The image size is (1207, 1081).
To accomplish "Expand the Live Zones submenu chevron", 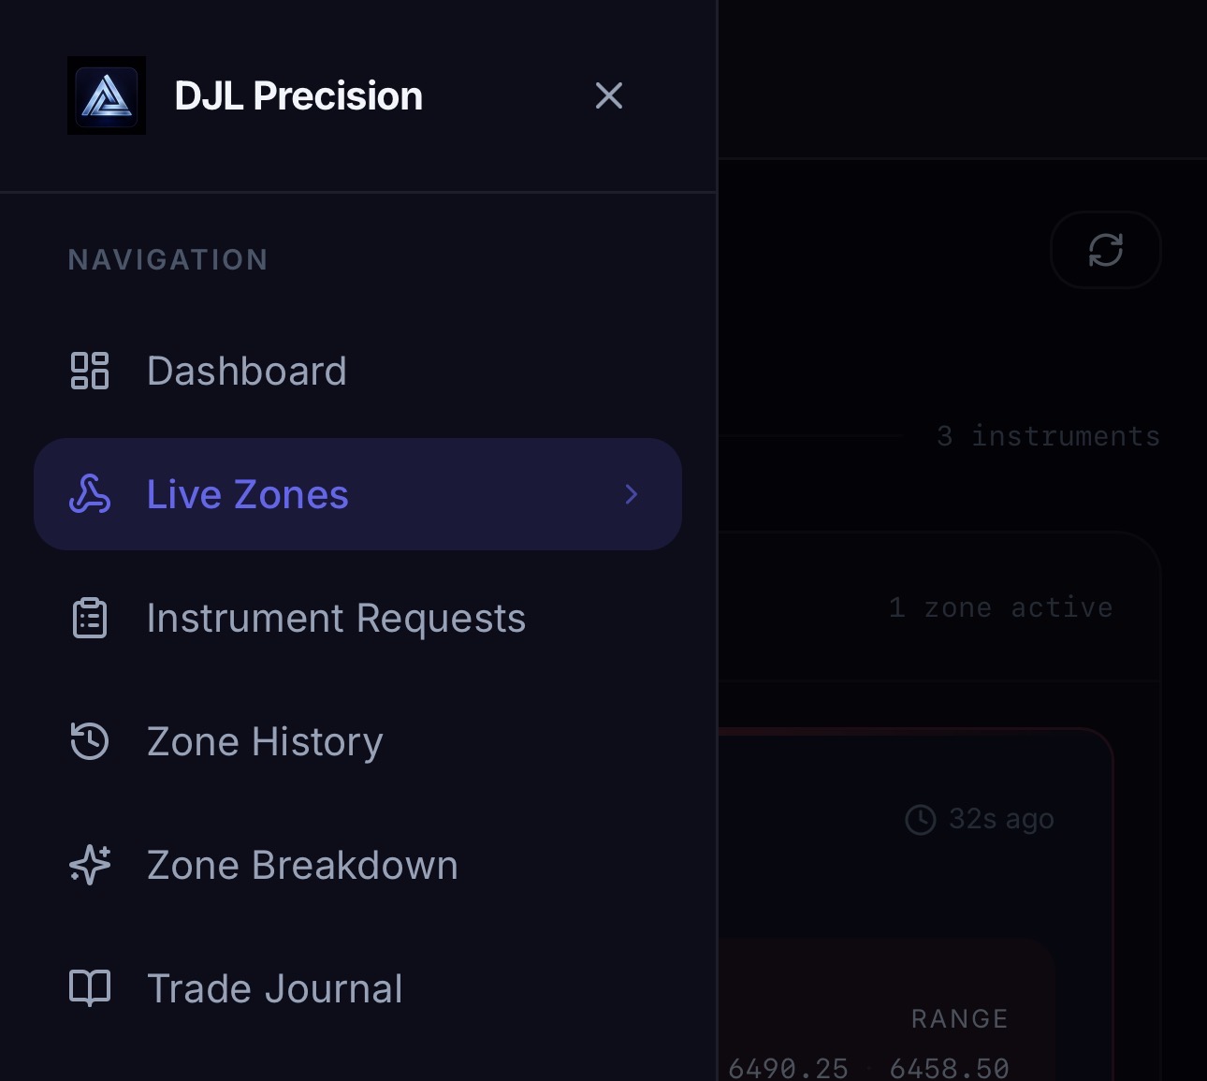I will (x=632, y=494).
